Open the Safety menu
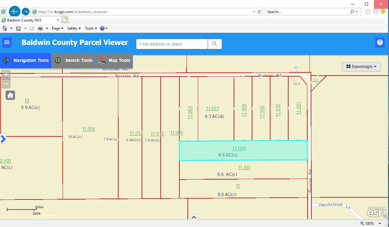The width and height of the screenshot is (389, 227). pos(74,28)
